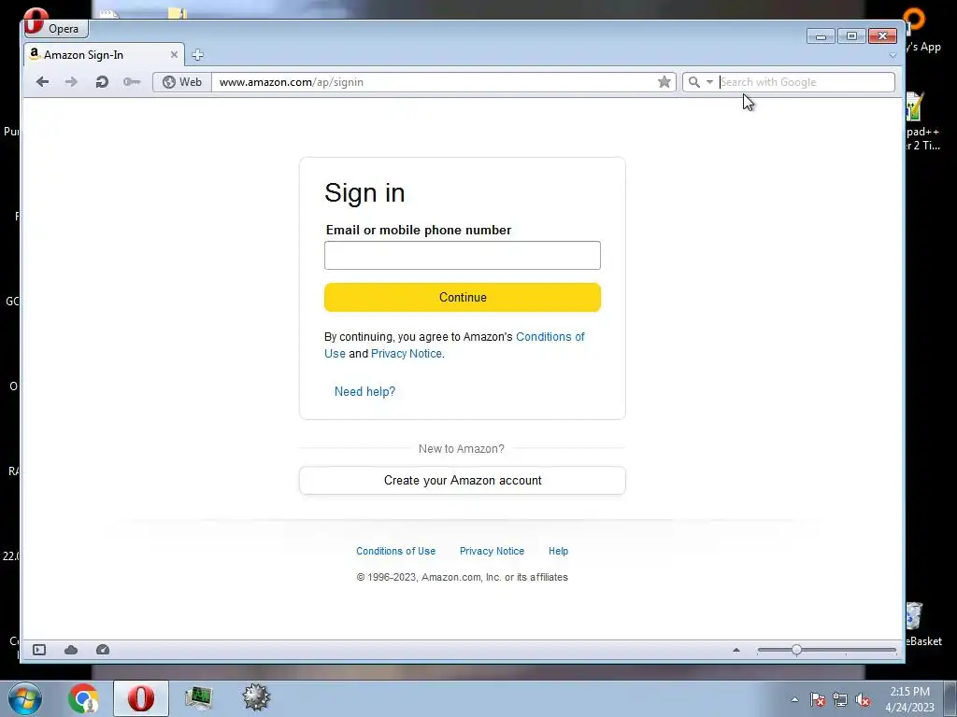Viewport: 957px width, 717px height.
Task: Open the Opera main menu button
Action: [55, 27]
